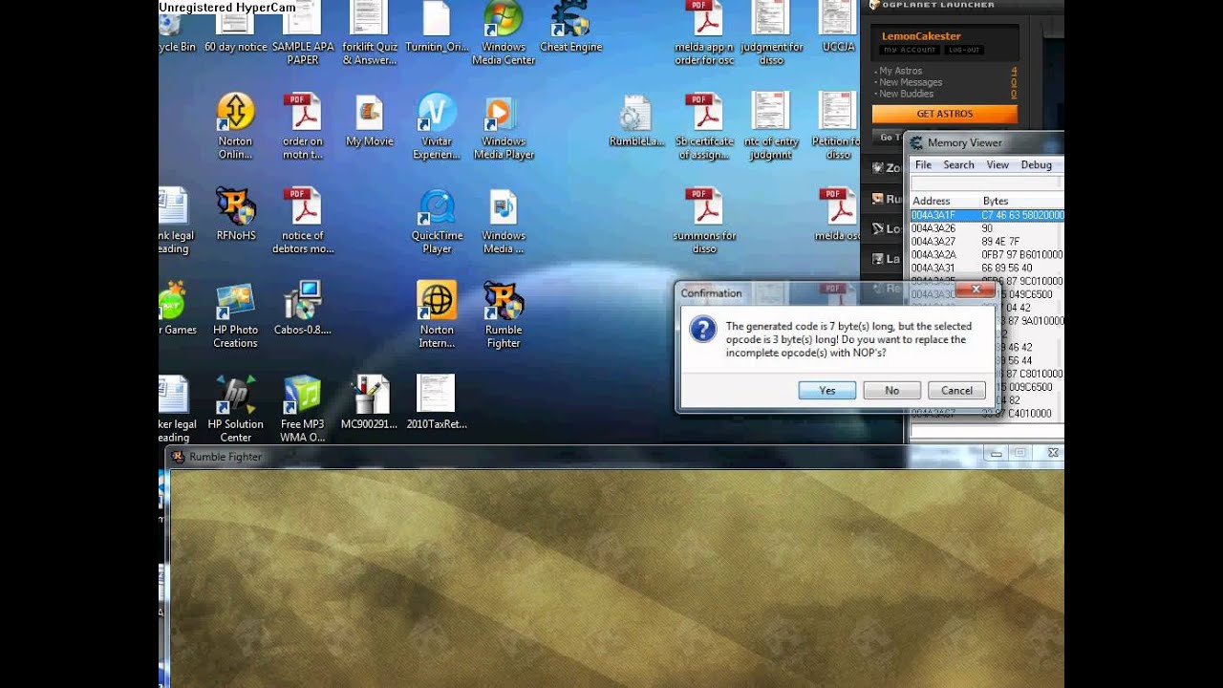Select the 004A3A2A row in Memory Viewer

[986, 255]
